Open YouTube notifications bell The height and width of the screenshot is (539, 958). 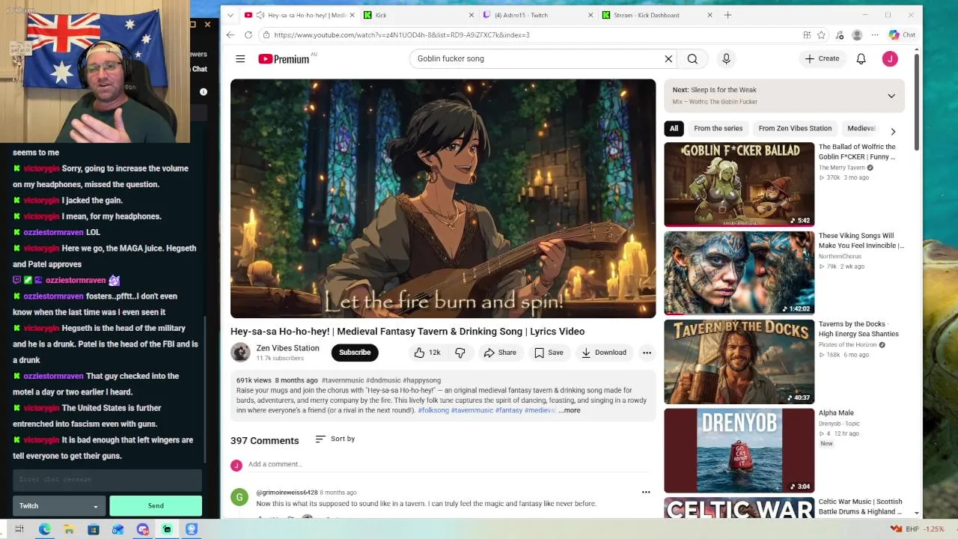(861, 58)
